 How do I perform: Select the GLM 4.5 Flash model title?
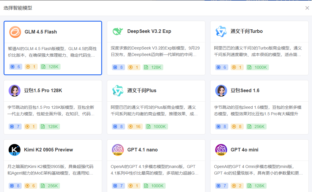pyautogui.click(x=41, y=32)
